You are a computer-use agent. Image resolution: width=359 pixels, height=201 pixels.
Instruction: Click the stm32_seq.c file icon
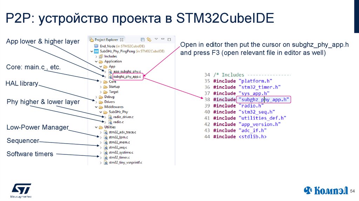pyautogui.click(x=106, y=147)
